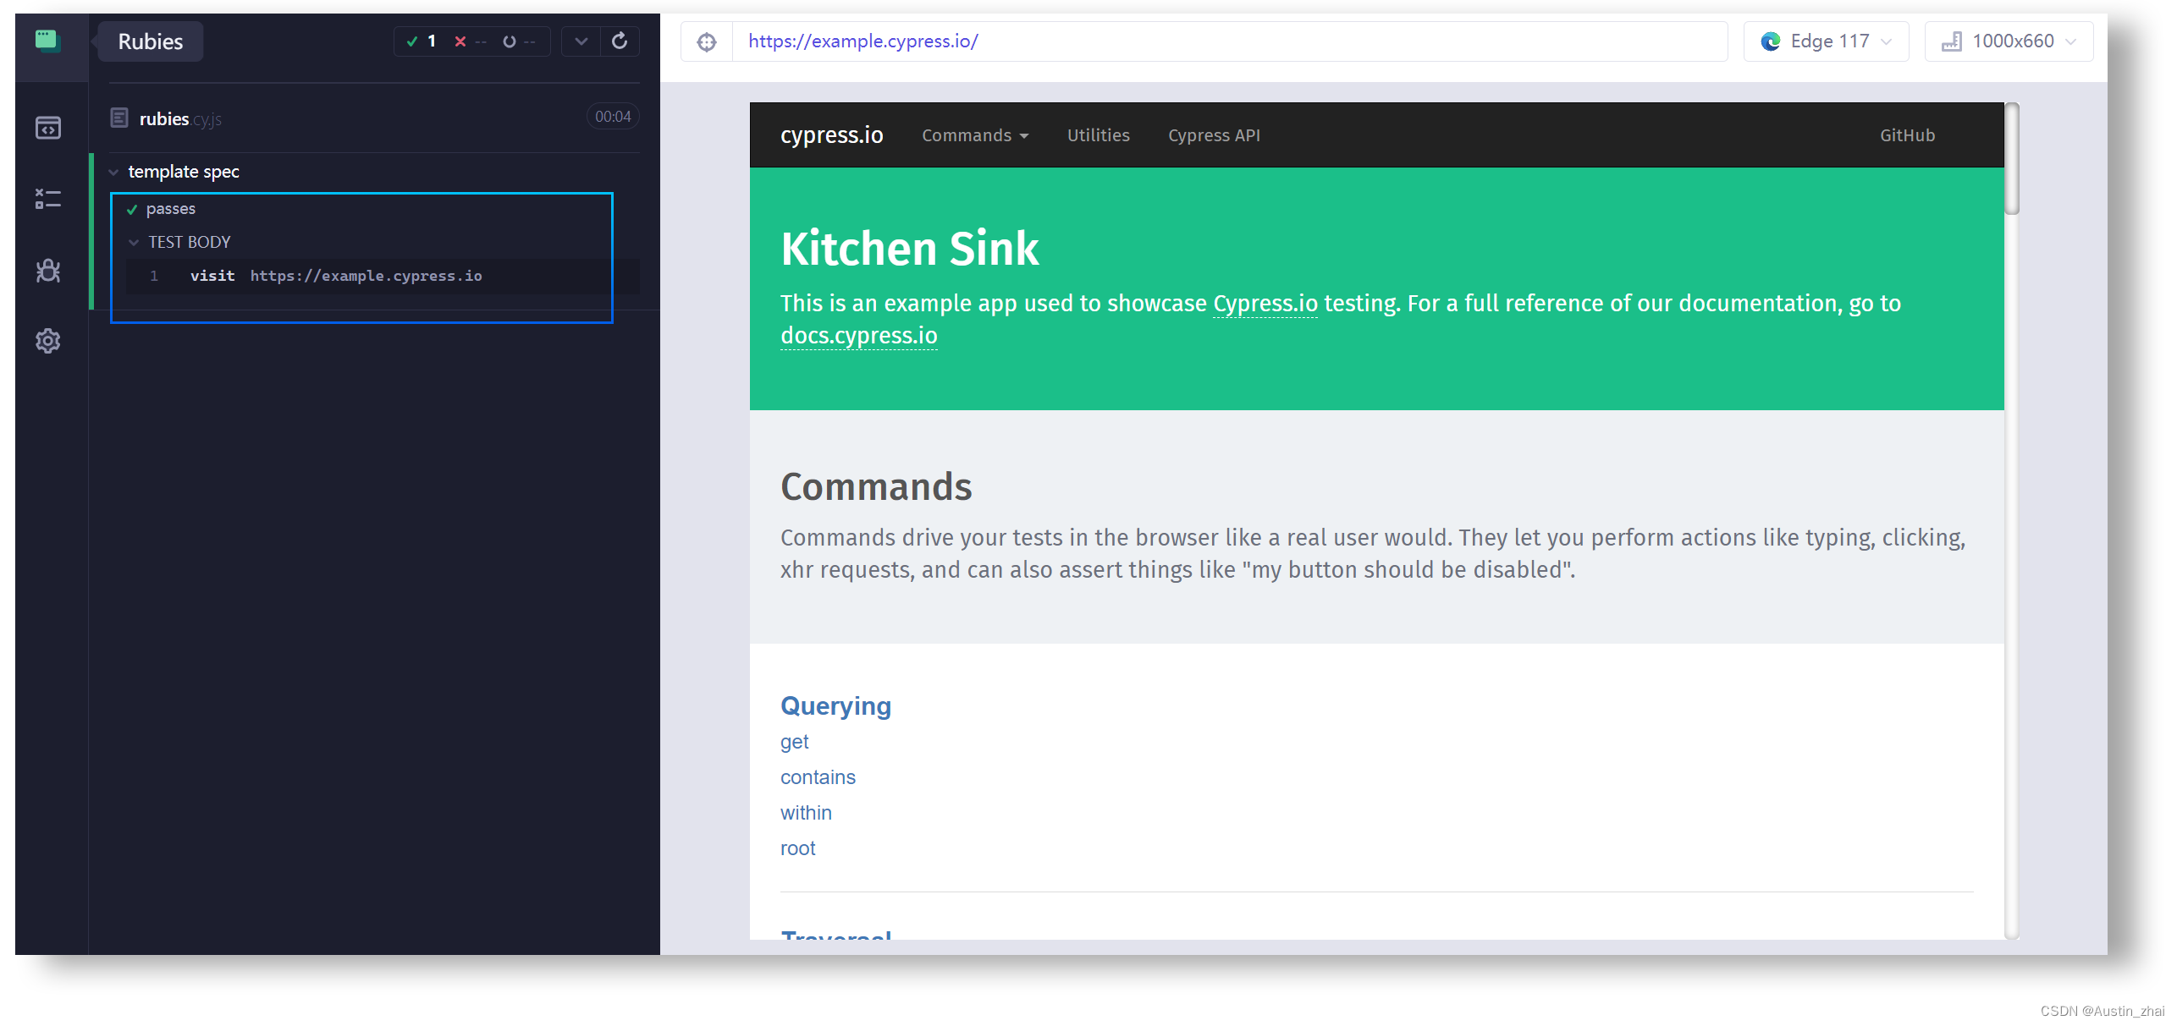Open the rubies.cy.js spec file
This screenshot has height=1026, width=2177.
point(180,119)
